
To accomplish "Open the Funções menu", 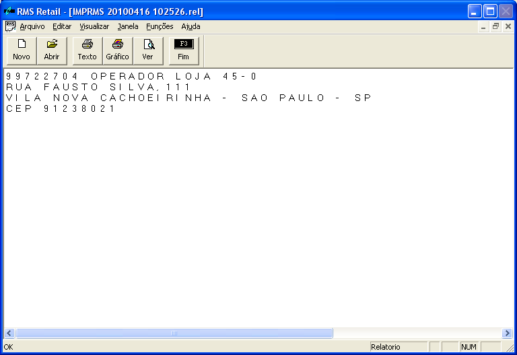I will pos(160,26).
